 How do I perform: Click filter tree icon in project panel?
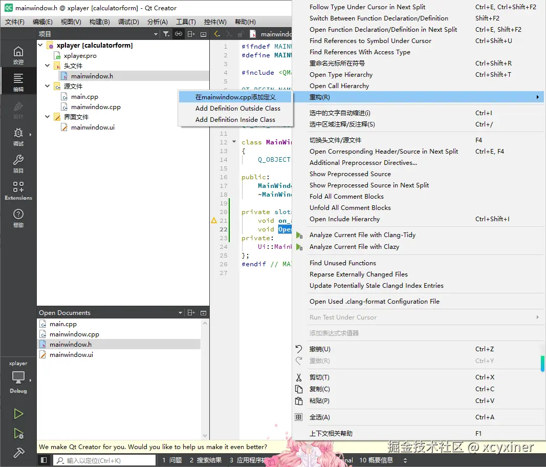[x=166, y=34]
